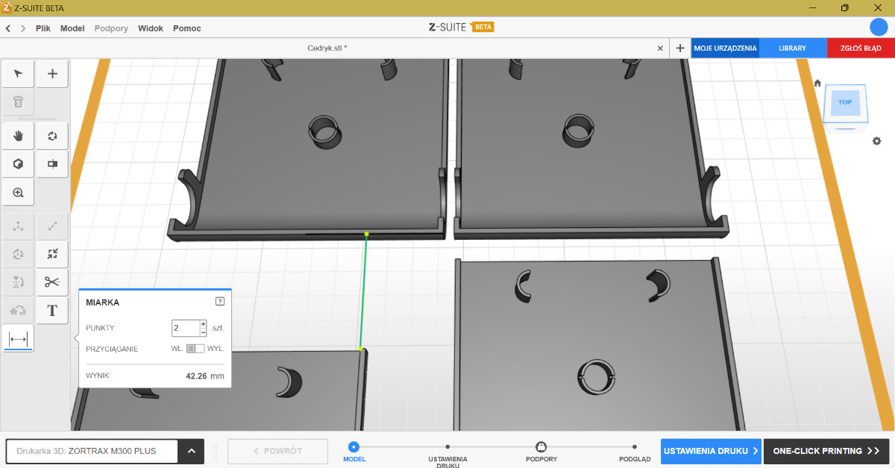Reset the view with home icon
The width and height of the screenshot is (895, 468).
point(817,83)
